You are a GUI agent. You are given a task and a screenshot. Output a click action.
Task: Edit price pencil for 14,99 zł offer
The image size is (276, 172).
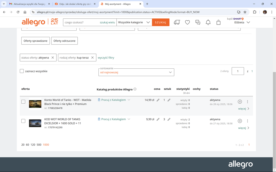[158, 100]
